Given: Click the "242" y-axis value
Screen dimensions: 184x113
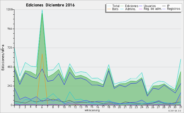Looking at the screenshot, I should [10, 86].
